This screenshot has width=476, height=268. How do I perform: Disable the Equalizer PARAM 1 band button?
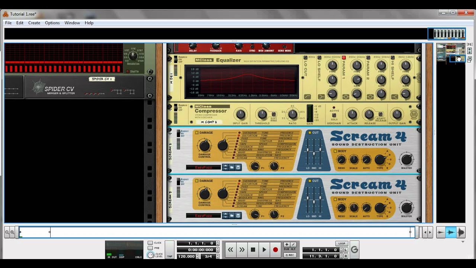(344, 57)
